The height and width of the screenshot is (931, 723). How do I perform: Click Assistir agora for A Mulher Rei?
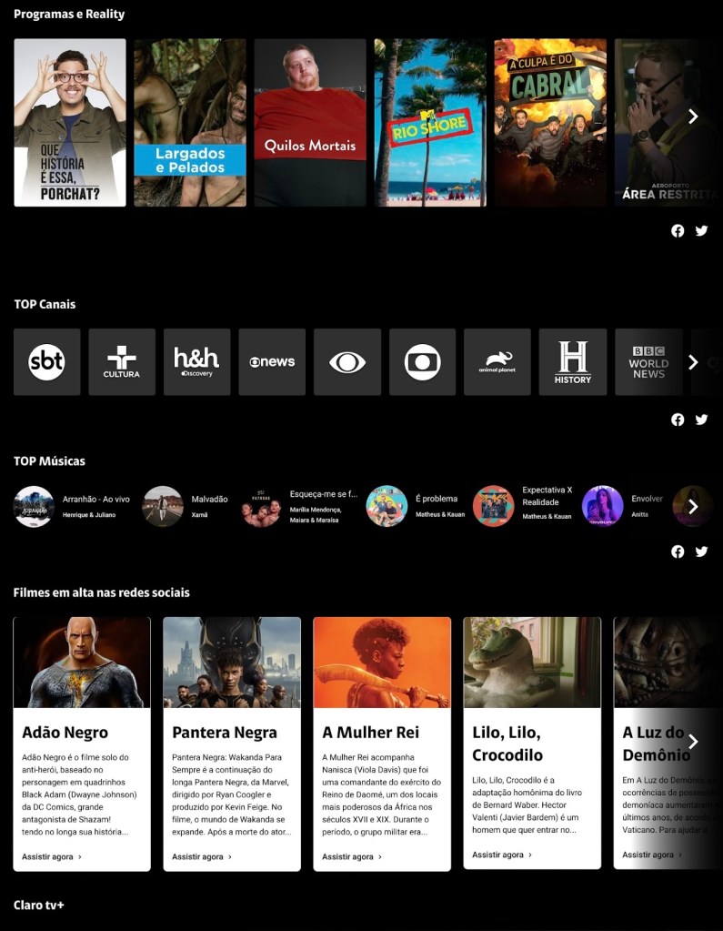pos(352,856)
